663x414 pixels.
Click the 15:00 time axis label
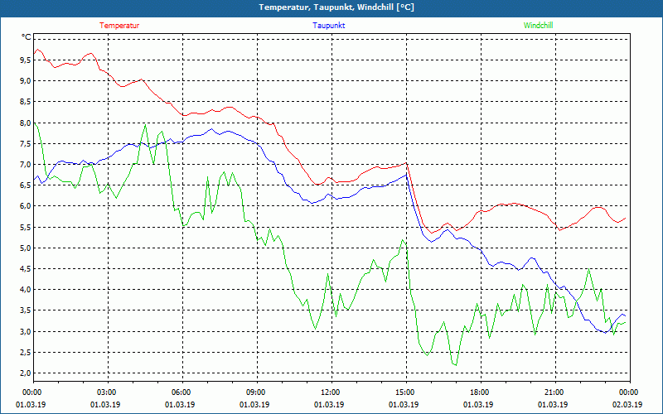[x=406, y=392]
